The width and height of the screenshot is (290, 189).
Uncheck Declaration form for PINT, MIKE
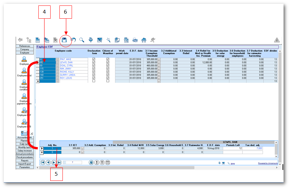tap(94, 59)
